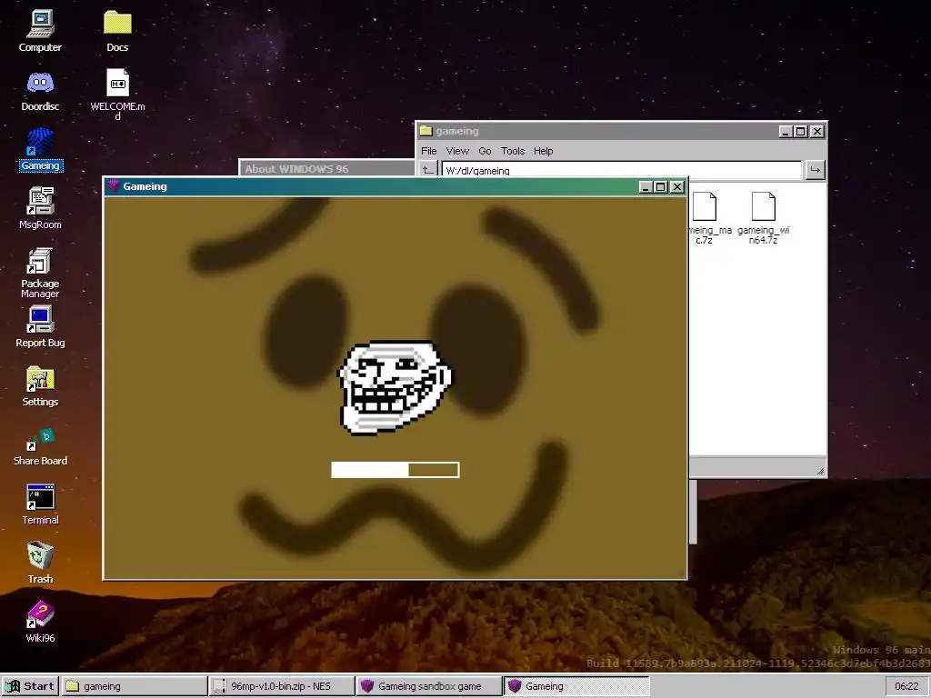Click the explorer window resize grip
931x698 pixels.
click(x=820, y=471)
